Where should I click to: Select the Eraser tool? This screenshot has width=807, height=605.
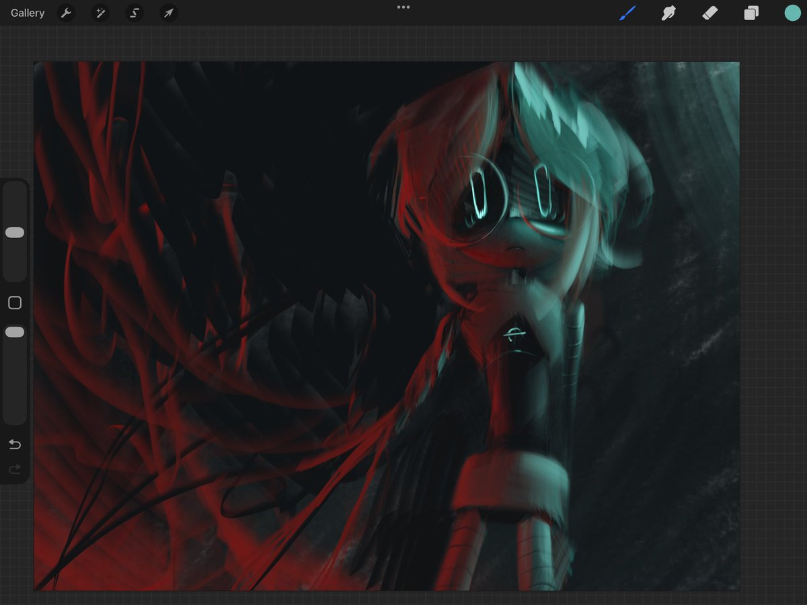[x=709, y=13]
